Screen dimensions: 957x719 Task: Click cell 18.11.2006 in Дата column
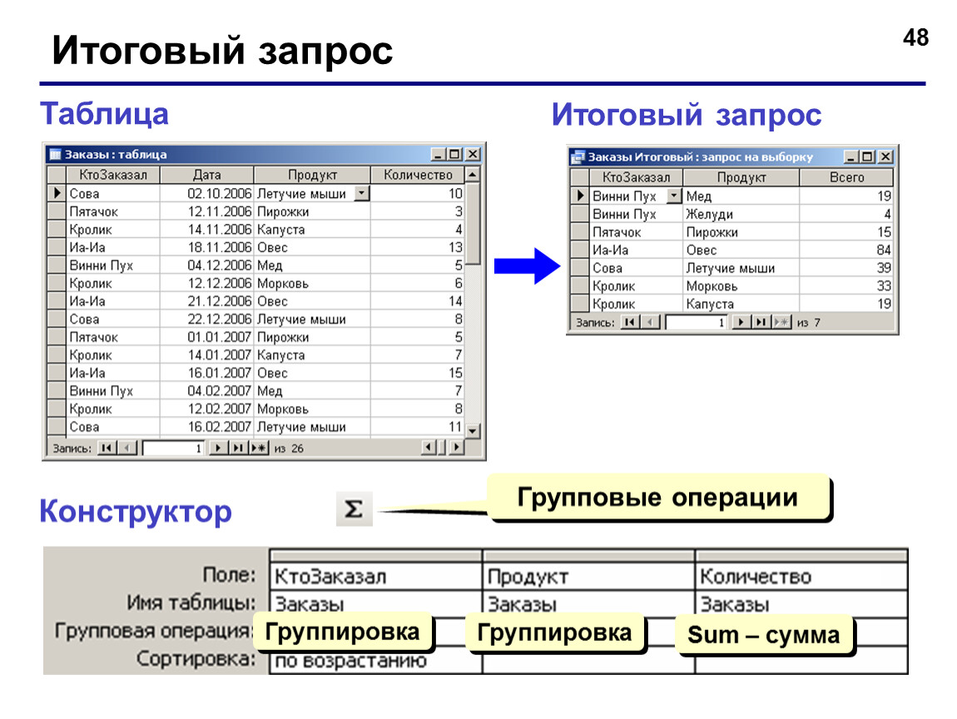[207, 247]
